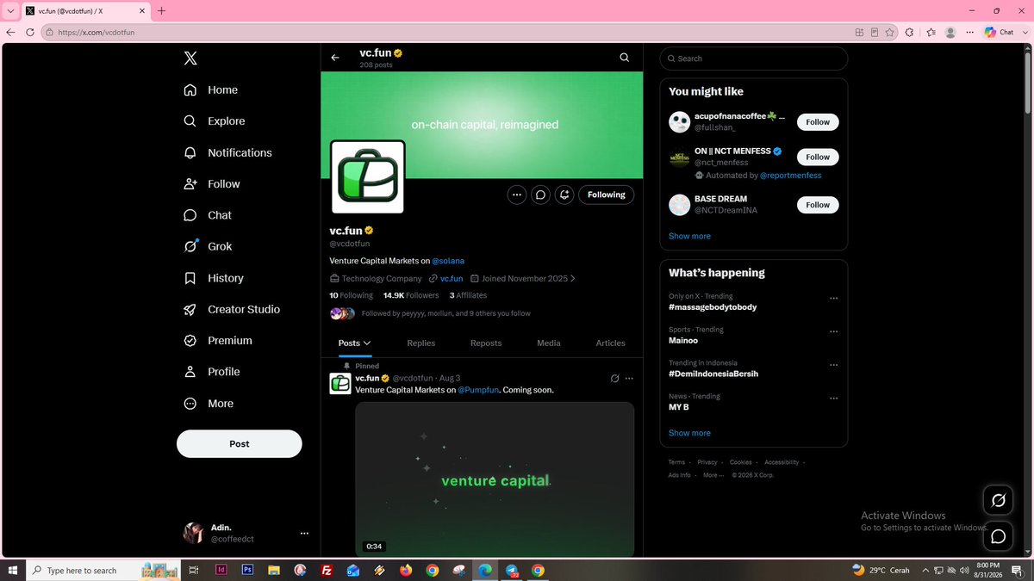Viewport: 1034px width, 581px height.
Task: View 14.9K Followers list
Action: point(411,295)
